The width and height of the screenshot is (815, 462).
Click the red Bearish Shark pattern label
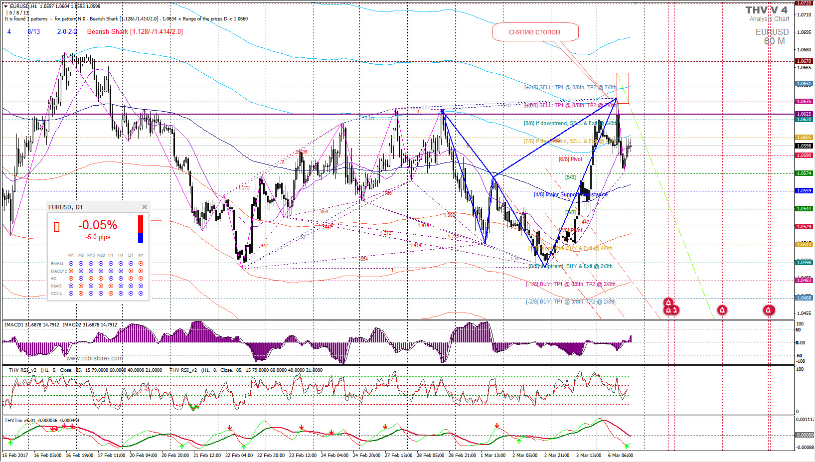pos(135,31)
